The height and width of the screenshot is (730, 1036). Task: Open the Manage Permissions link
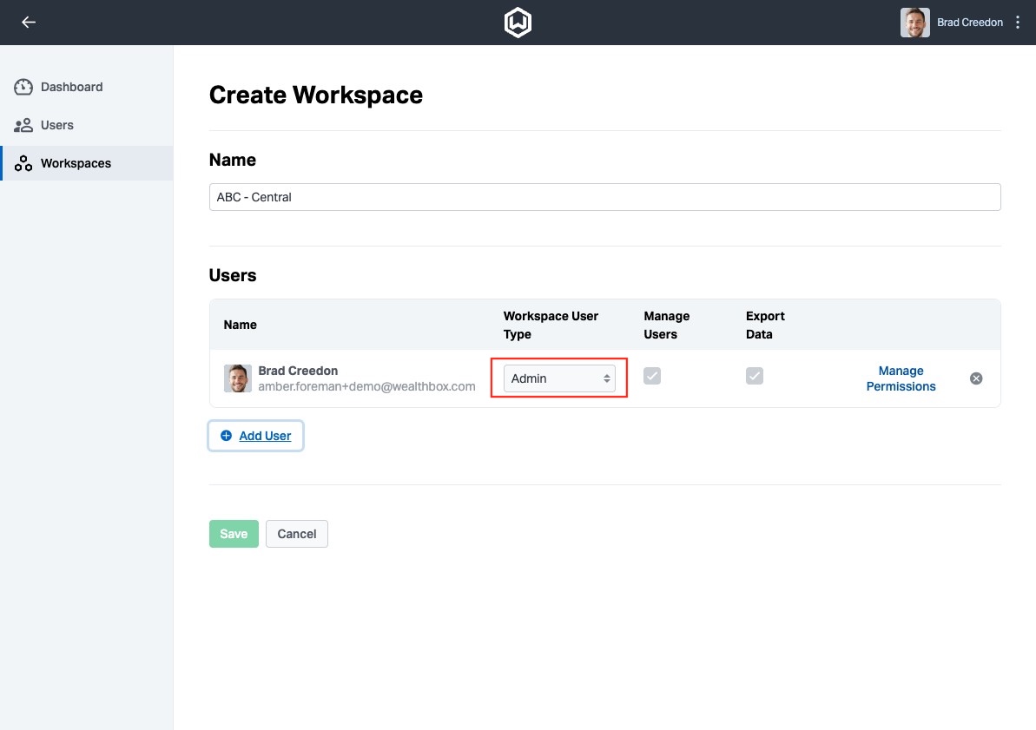pyautogui.click(x=901, y=378)
